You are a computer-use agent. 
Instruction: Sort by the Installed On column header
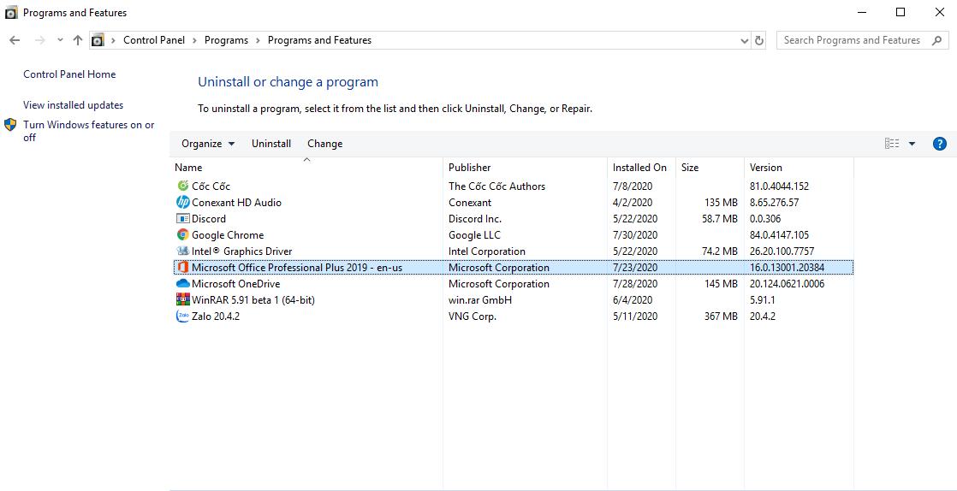pos(639,167)
